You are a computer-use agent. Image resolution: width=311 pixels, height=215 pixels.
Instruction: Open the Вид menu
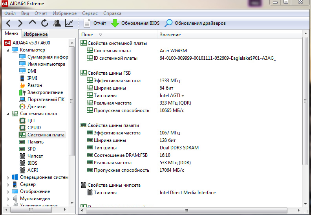coord(25,13)
